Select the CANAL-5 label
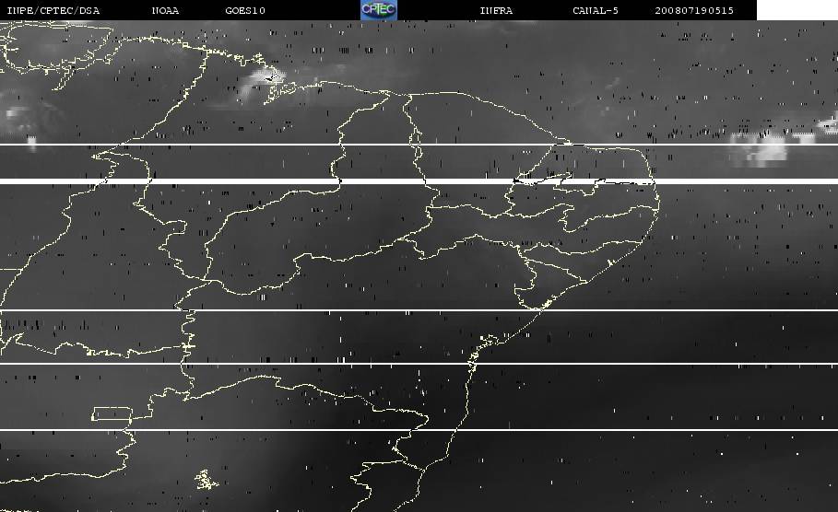The height and width of the screenshot is (512, 838). pos(595,11)
